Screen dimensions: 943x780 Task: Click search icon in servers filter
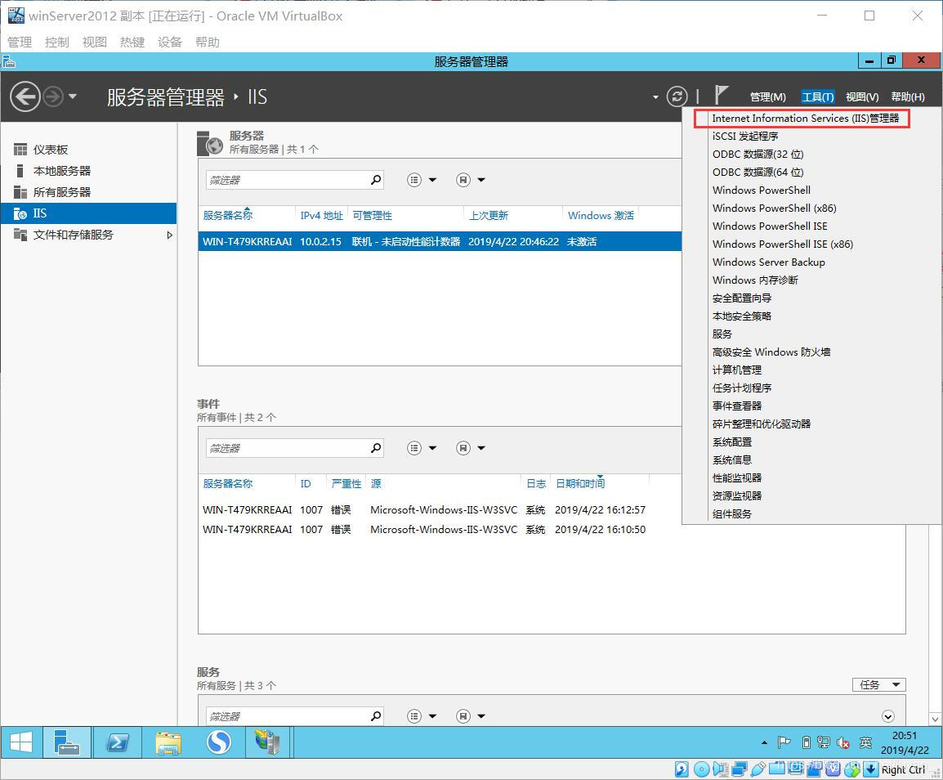click(x=376, y=180)
